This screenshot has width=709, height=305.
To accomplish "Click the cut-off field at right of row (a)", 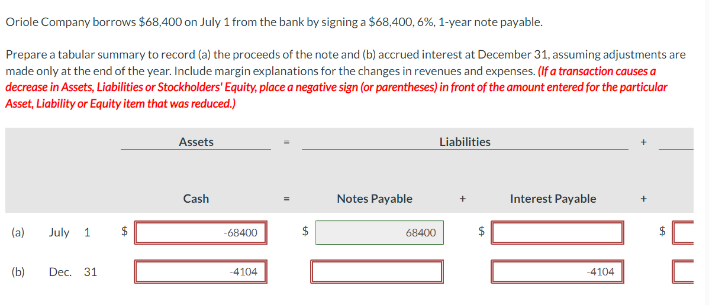I will coord(683,233).
